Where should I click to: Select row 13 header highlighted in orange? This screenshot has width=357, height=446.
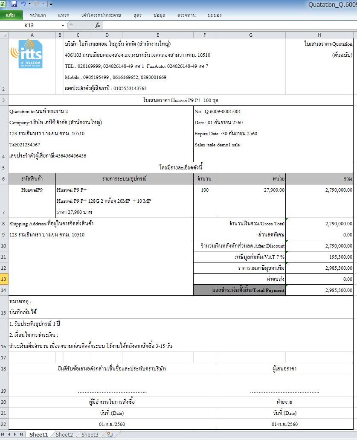click(x=4, y=279)
